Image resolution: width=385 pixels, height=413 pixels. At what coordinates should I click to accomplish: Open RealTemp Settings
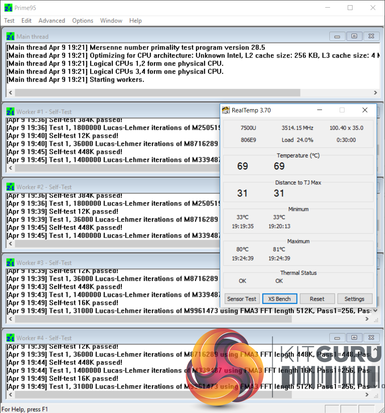355,299
